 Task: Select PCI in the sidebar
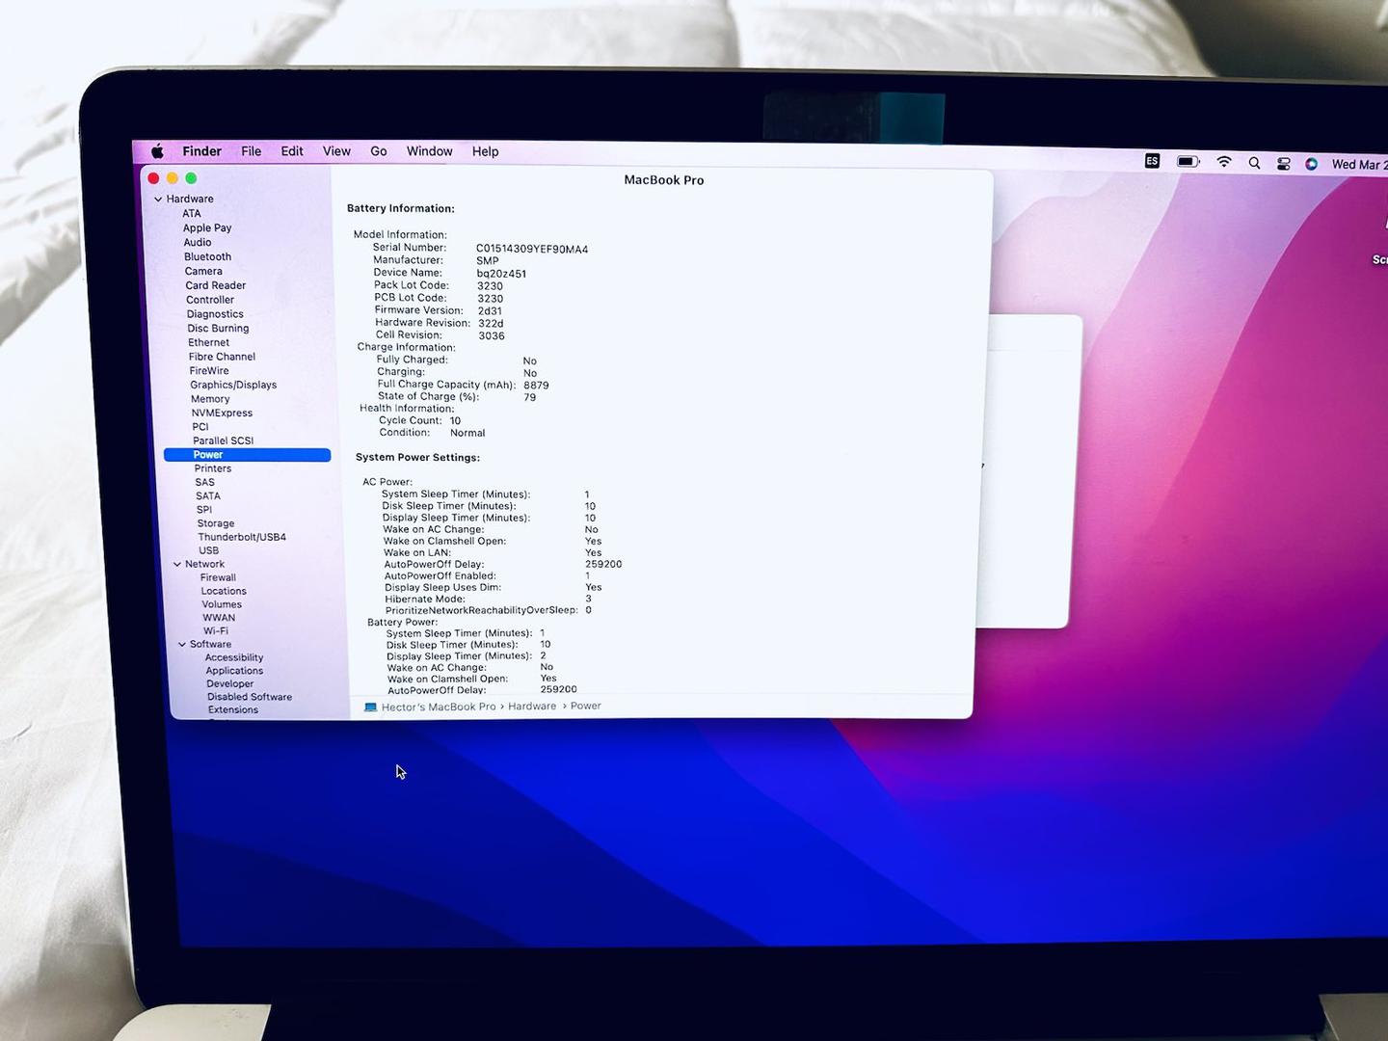(200, 426)
